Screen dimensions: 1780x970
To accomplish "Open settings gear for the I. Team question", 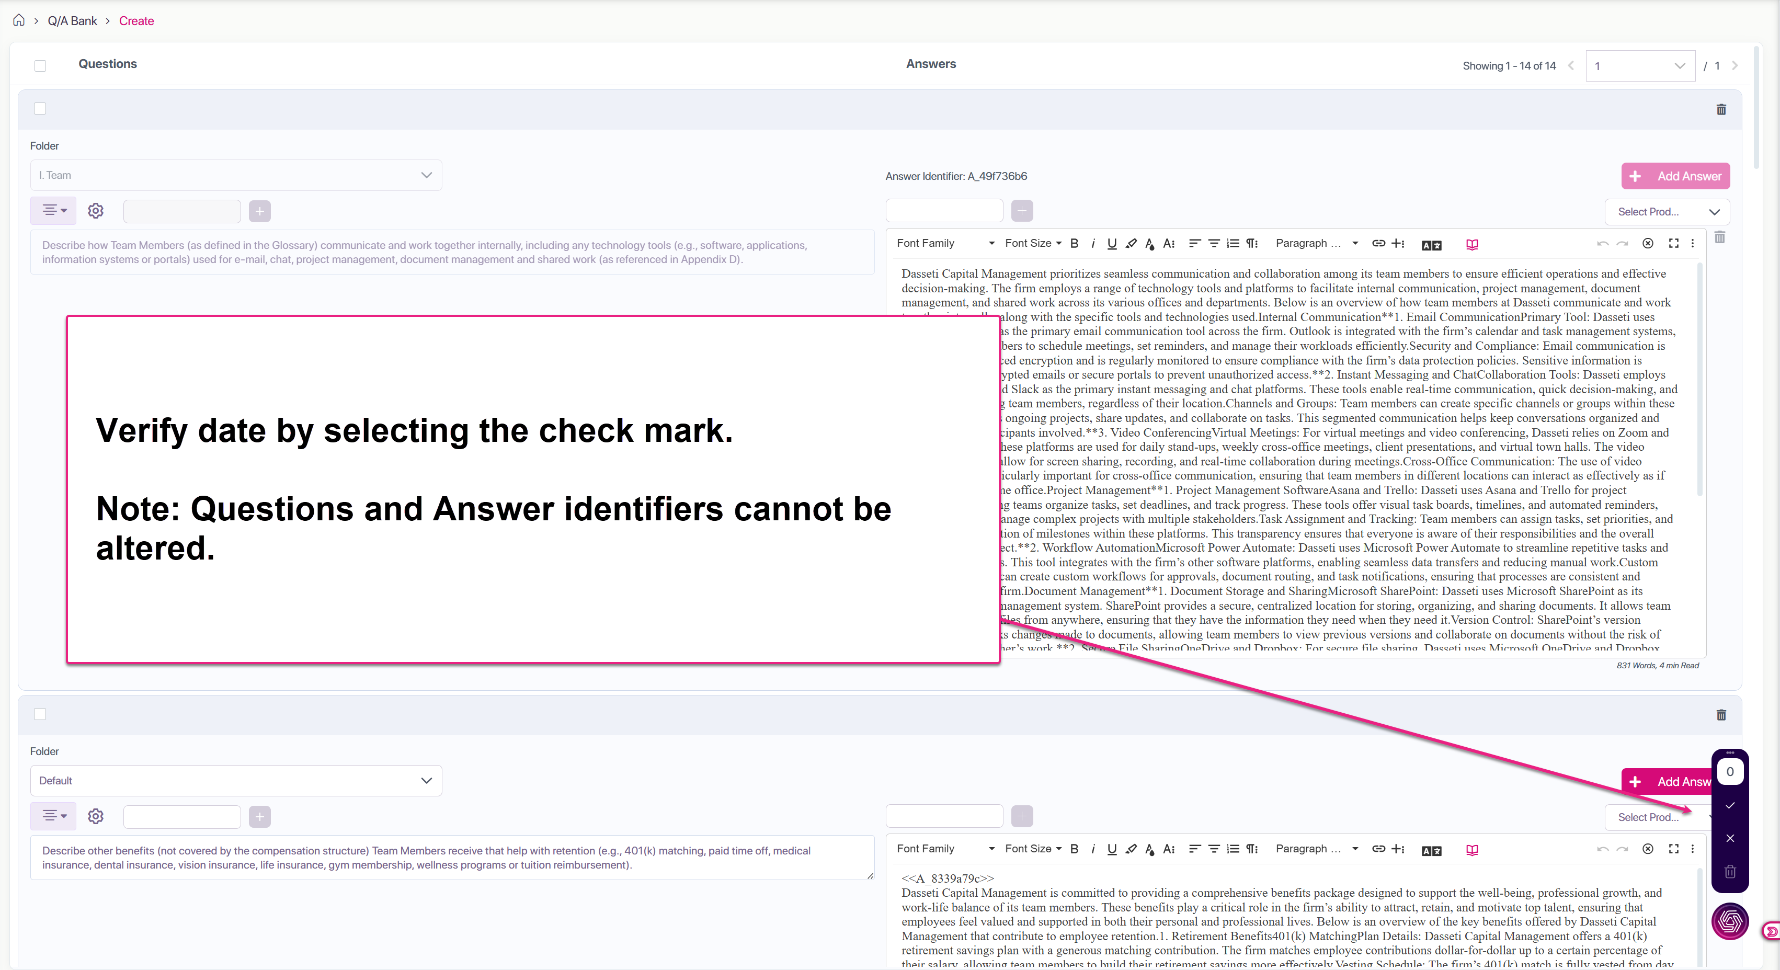I will (x=95, y=210).
